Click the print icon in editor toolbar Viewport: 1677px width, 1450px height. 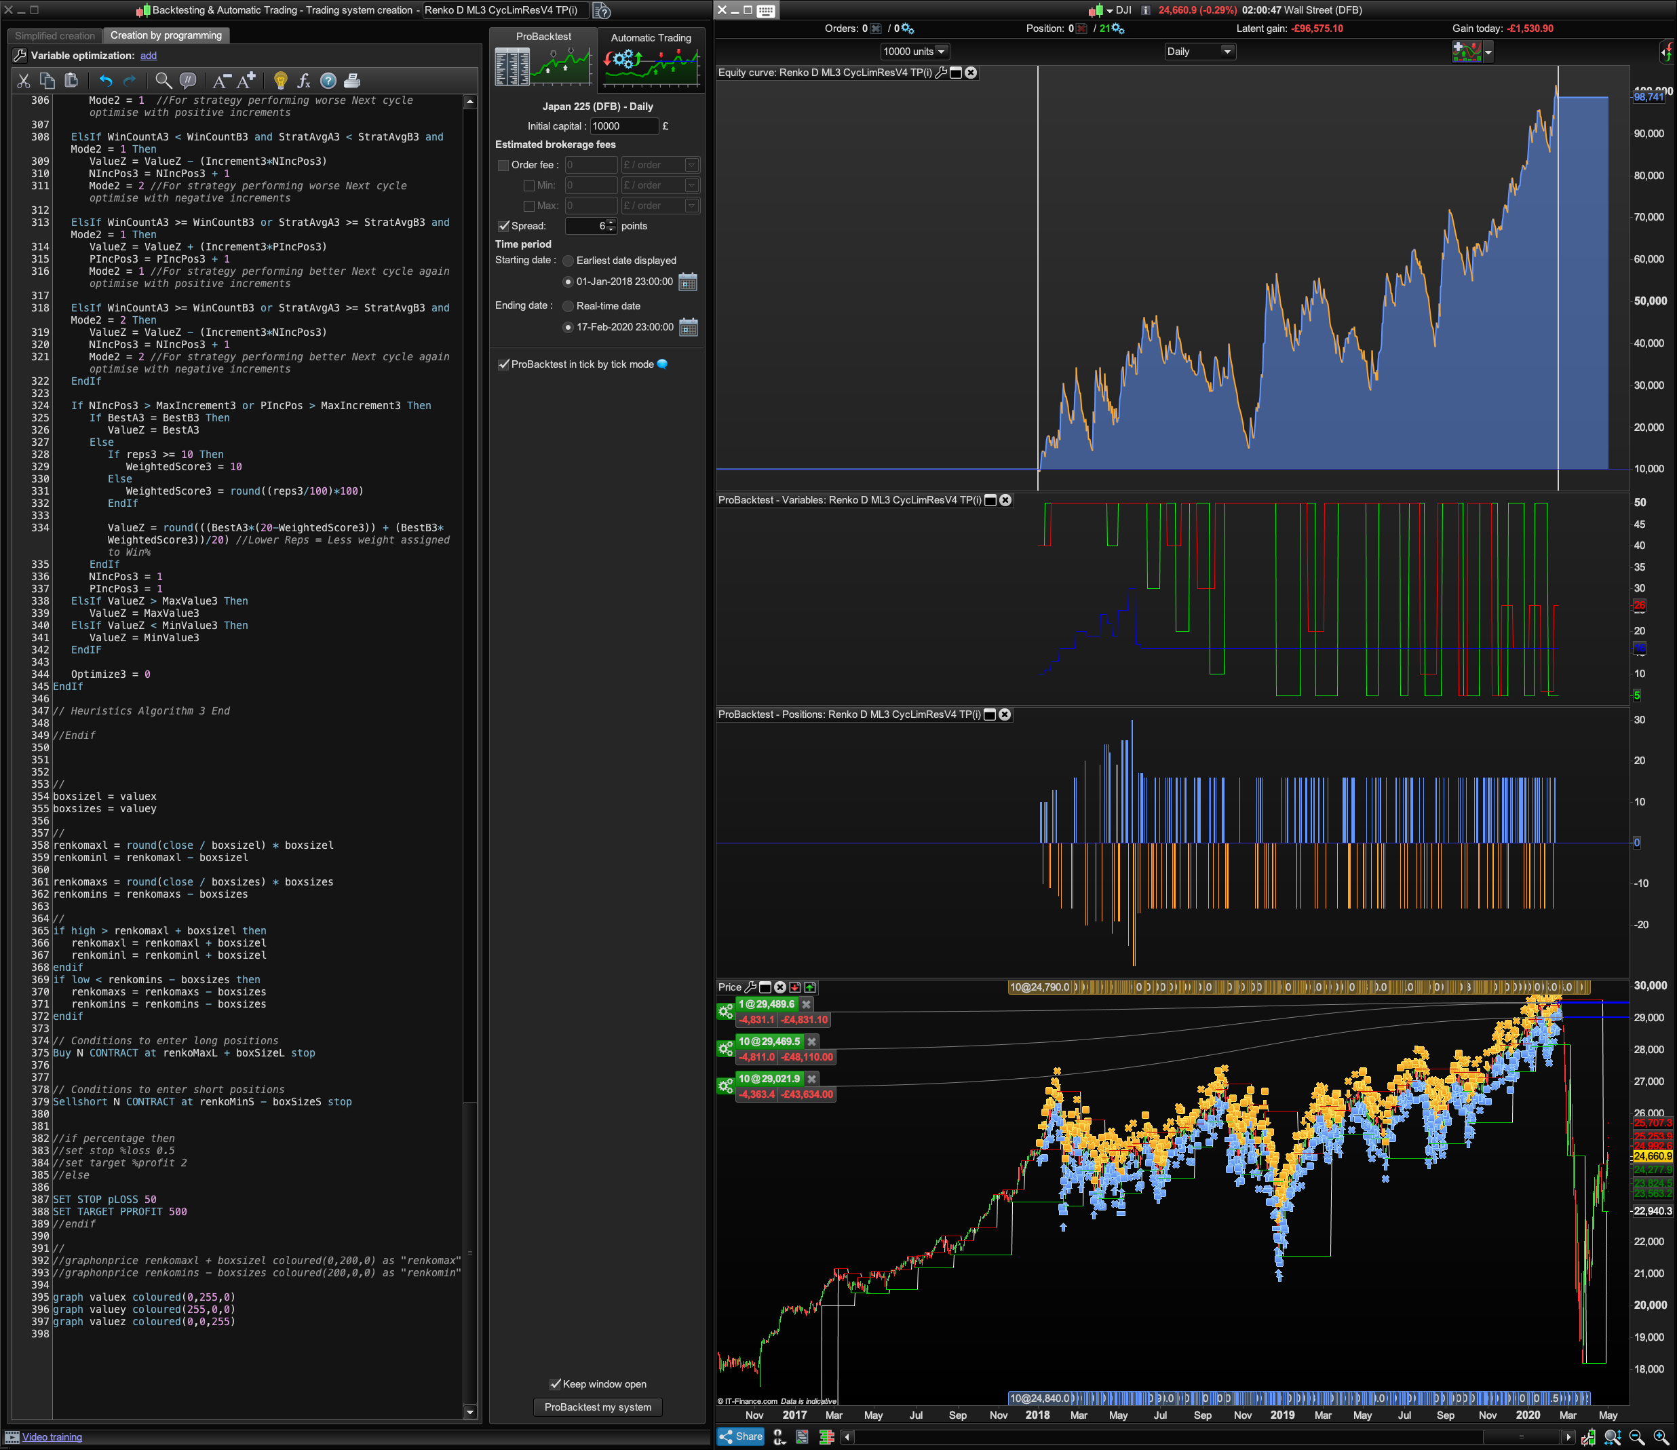[x=352, y=80]
